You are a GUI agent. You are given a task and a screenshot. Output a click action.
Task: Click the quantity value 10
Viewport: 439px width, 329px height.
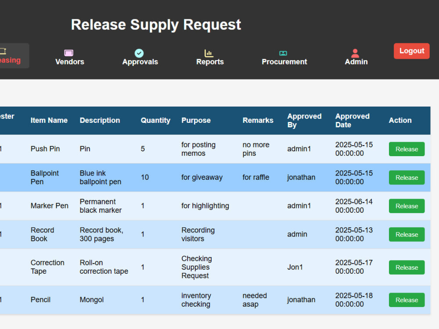pyautogui.click(x=145, y=177)
